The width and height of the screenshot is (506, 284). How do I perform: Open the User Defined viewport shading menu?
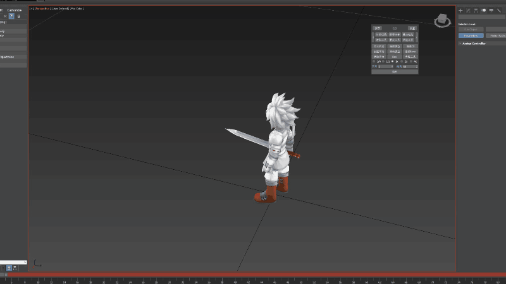[x=60, y=9]
